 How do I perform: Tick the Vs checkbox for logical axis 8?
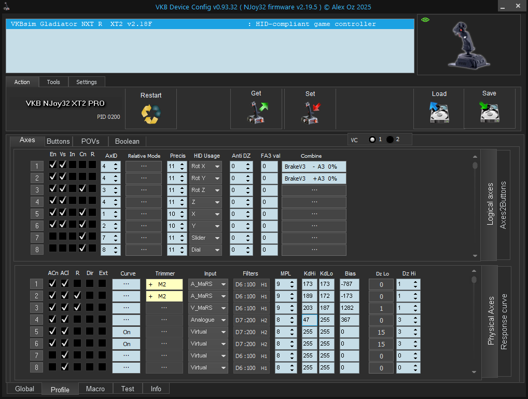(63, 248)
